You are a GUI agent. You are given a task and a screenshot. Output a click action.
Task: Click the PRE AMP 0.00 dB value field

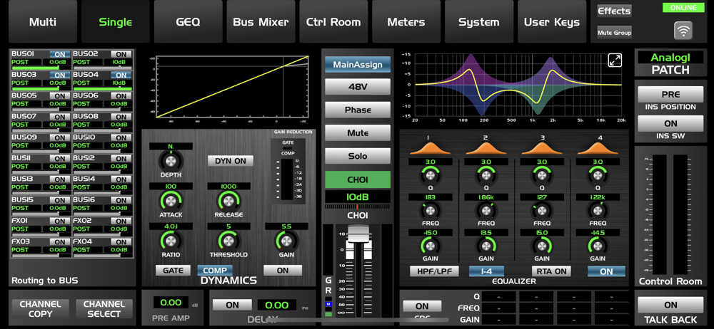click(171, 303)
